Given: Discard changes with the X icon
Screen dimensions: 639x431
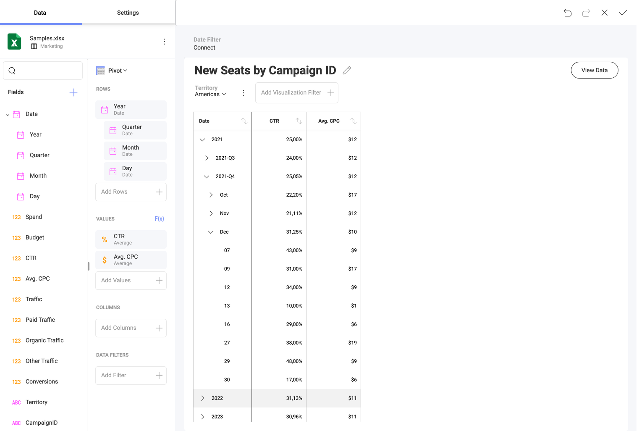Looking at the screenshot, I should [x=605, y=13].
